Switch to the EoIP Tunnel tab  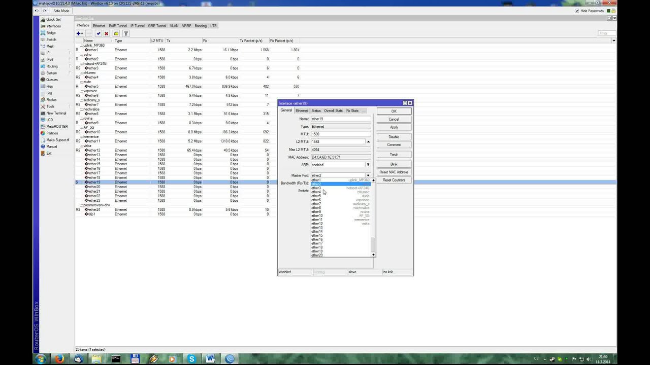point(118,26)
